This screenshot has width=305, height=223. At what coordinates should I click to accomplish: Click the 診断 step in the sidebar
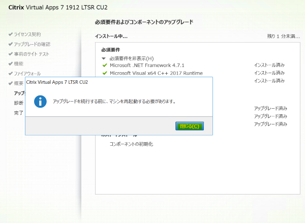point(19,103)
